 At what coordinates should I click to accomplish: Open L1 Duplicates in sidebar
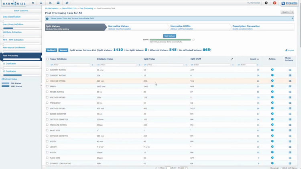coord(9,63)
